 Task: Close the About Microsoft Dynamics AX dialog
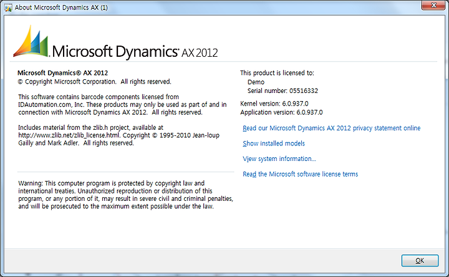click(433, 5)
